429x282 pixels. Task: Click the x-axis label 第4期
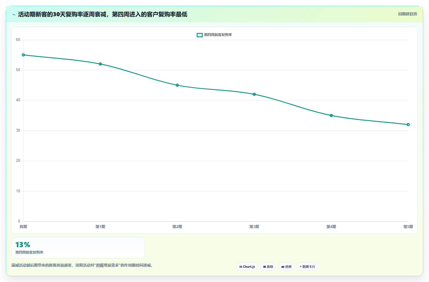(x=331, y=227)
